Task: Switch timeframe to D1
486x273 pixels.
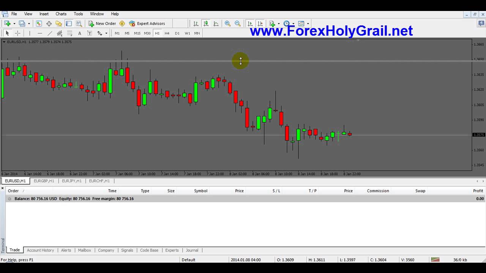Action: [x=177, y=33]
